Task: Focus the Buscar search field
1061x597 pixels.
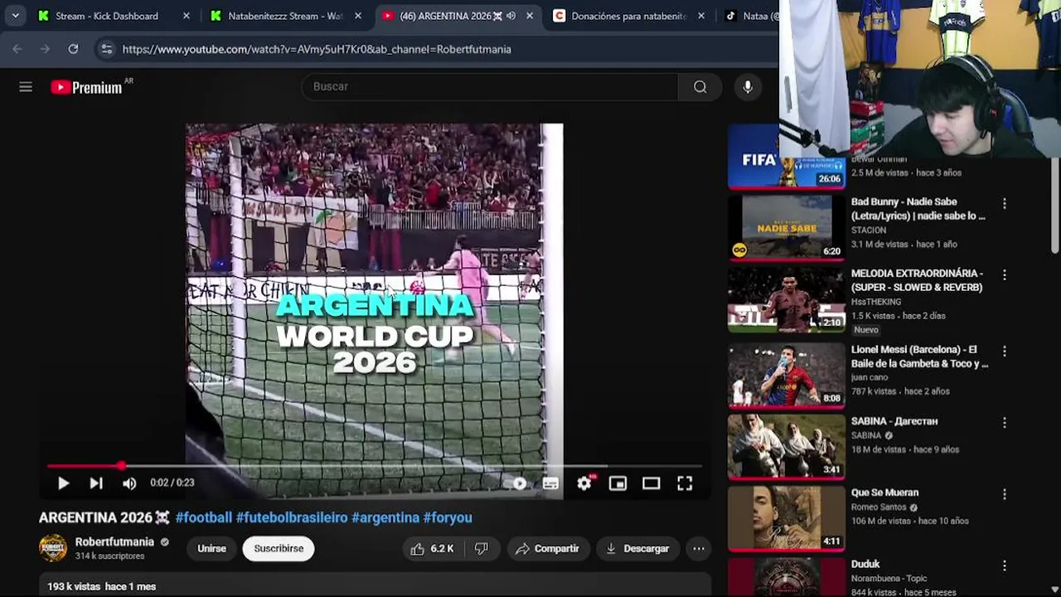Action: coord(490,87)
